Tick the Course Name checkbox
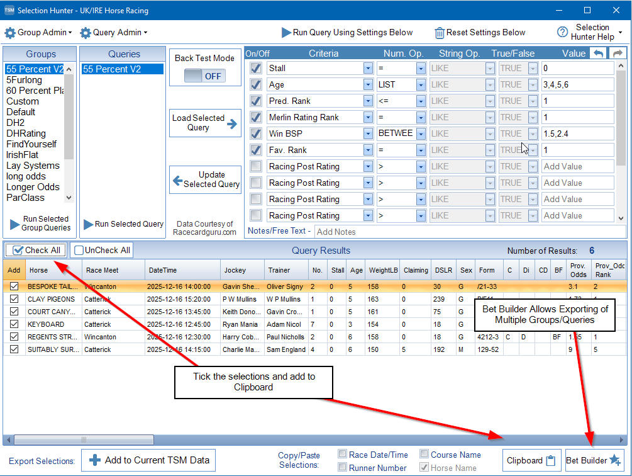 [x=424, y=455]
